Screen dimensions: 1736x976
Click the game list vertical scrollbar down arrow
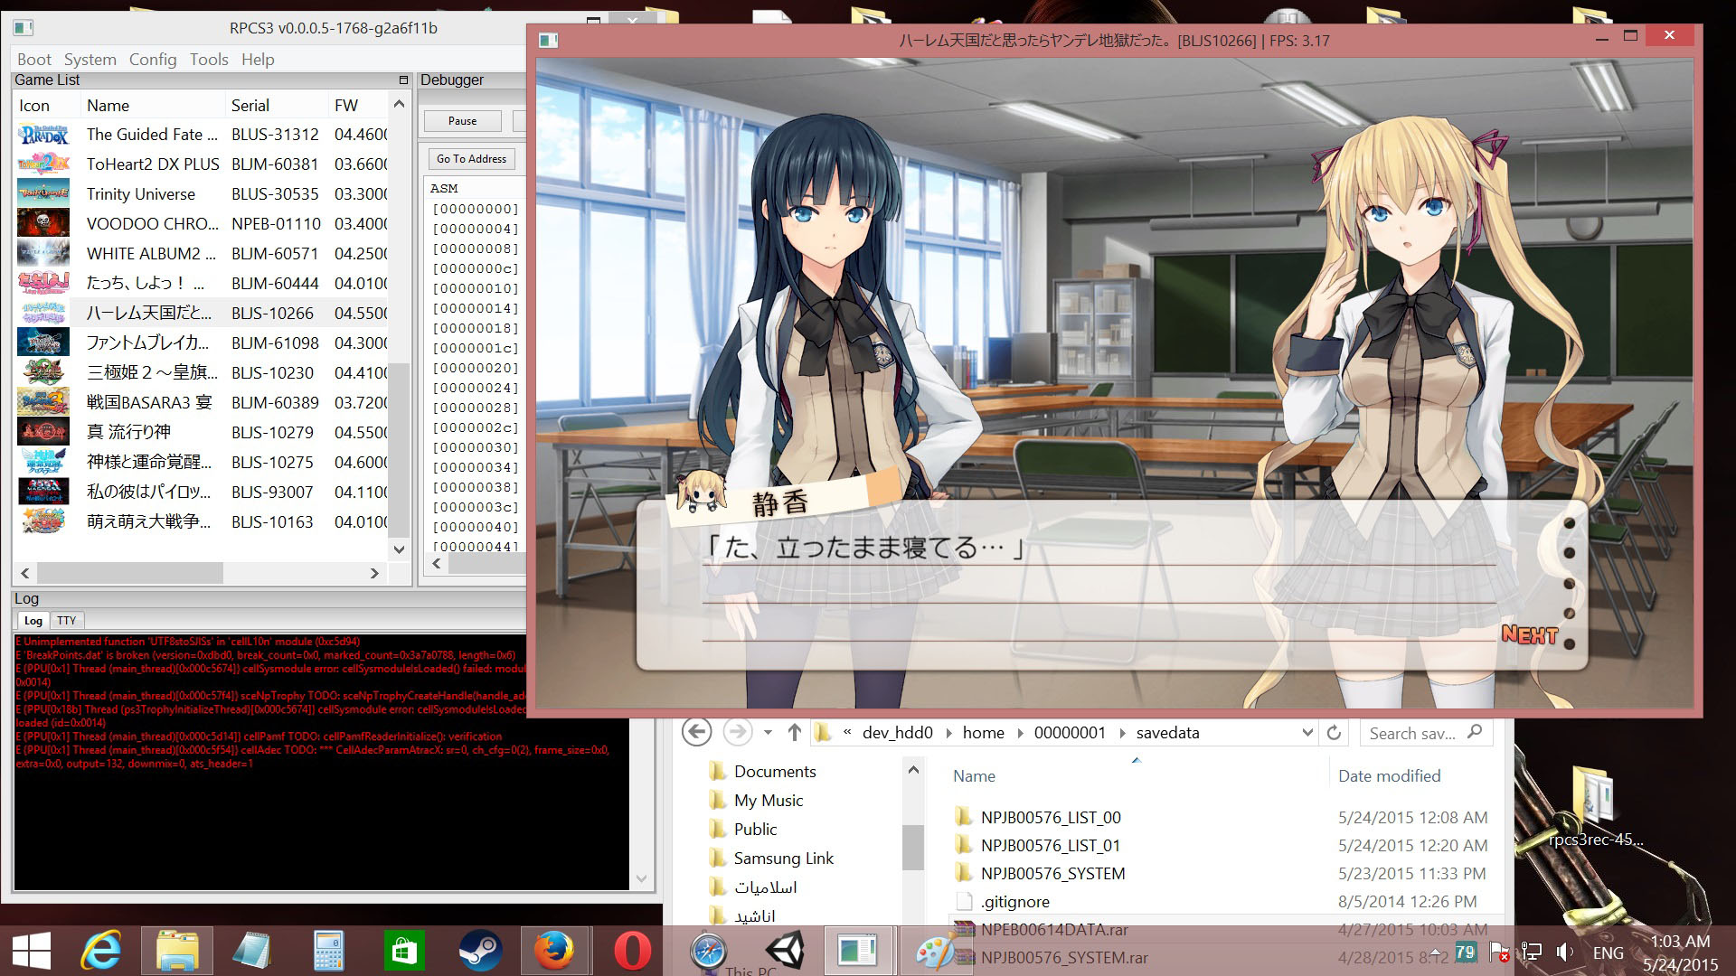pyautogui.click(x=399, y=549)
